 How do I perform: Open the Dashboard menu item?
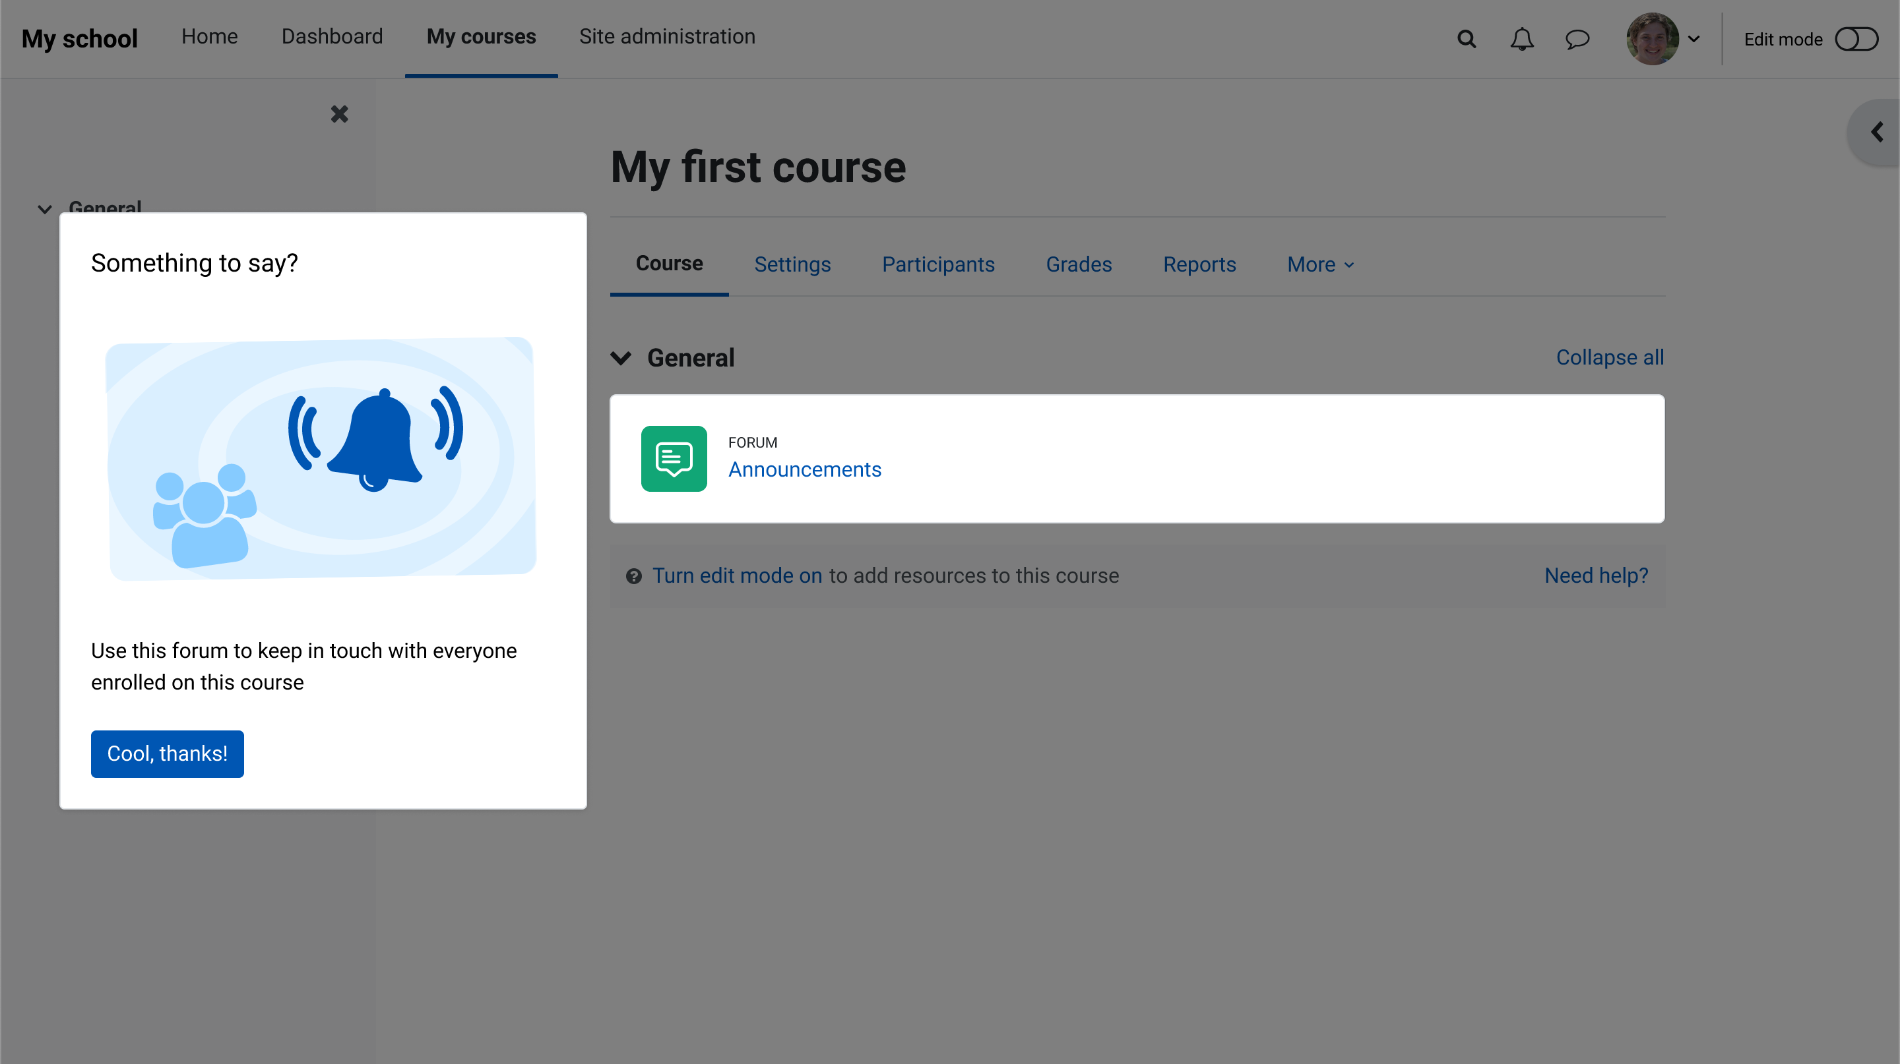click(x=332, y=37)
